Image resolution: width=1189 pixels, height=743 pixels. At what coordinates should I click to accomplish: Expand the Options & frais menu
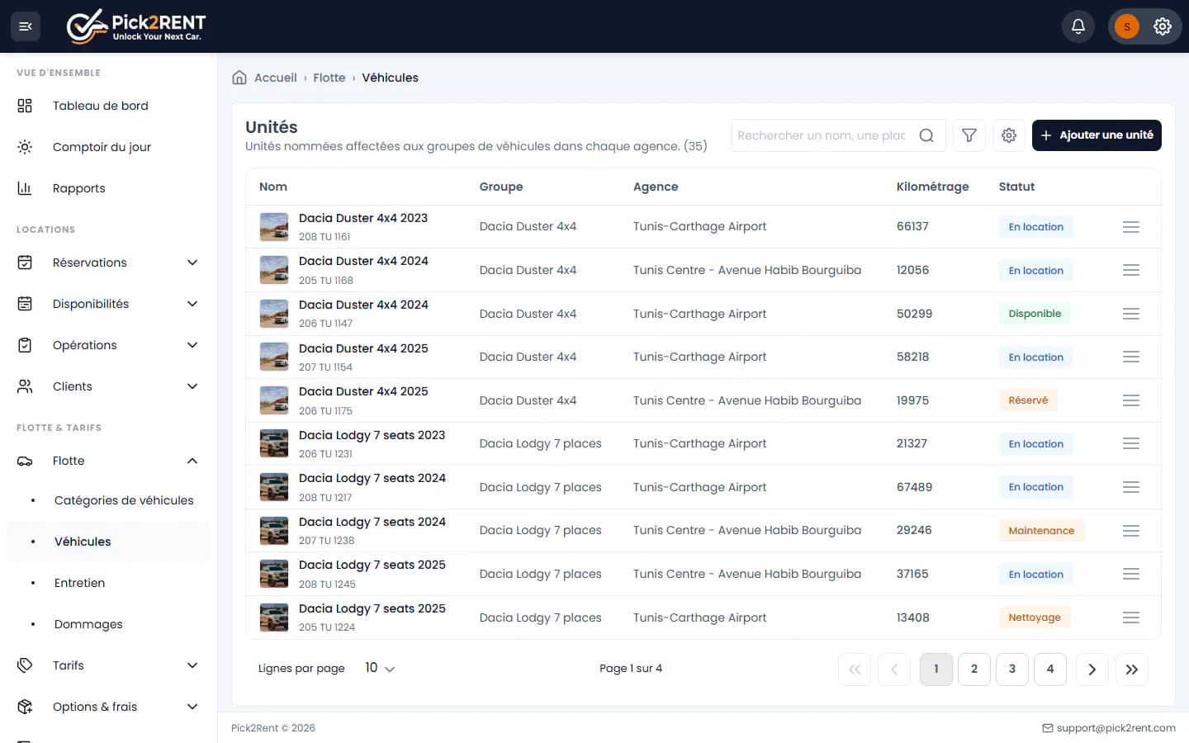[109, 707]
